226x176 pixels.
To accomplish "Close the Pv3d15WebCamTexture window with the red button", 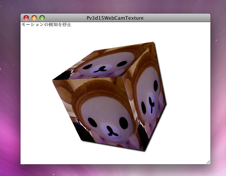I will [26, 18].
